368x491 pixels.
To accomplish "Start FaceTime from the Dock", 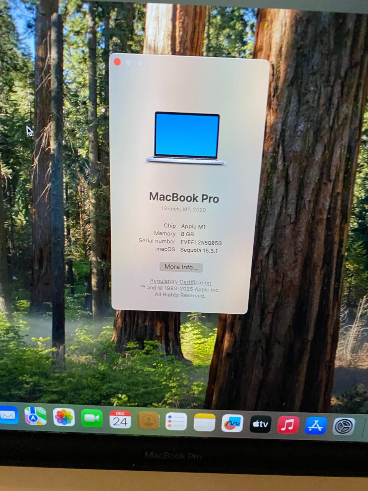I will pos(92,418).
